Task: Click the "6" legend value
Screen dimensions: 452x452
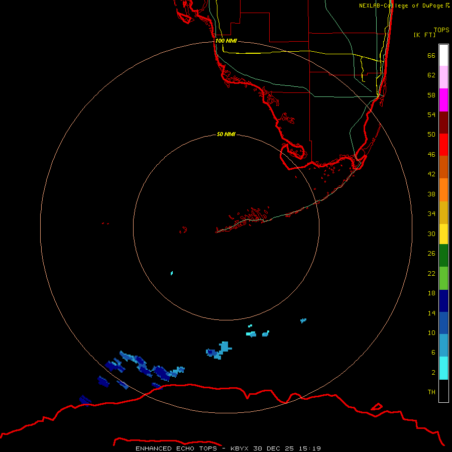Action: point(433,352)
